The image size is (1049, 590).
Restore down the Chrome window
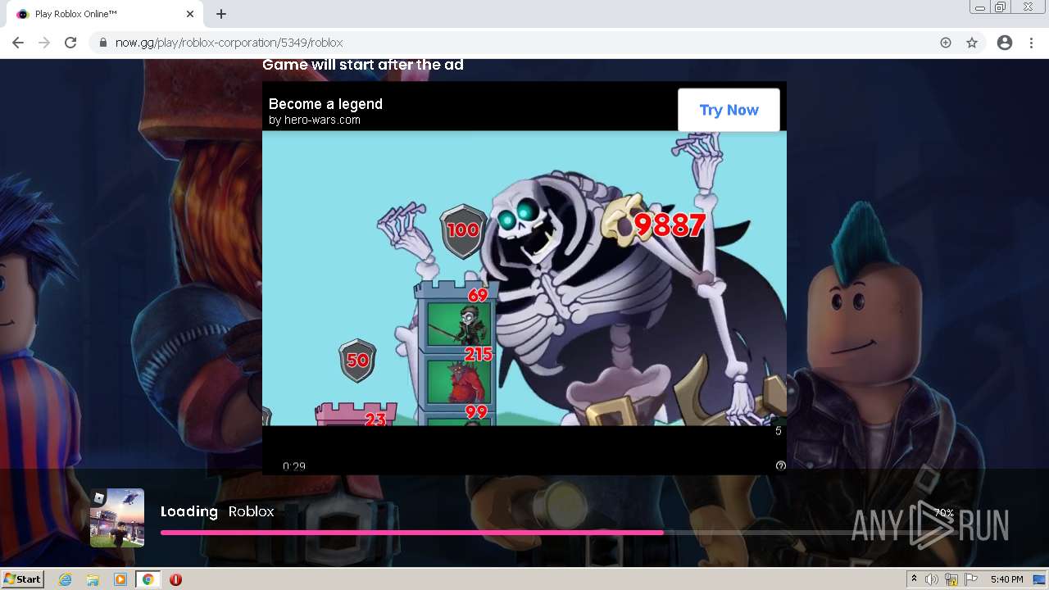coord(1001,7)
